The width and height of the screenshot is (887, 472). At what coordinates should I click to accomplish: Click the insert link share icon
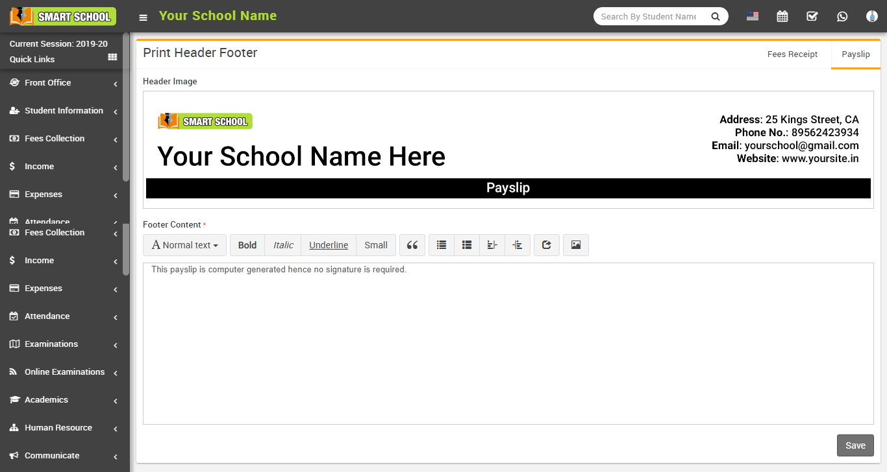[546, 245]
